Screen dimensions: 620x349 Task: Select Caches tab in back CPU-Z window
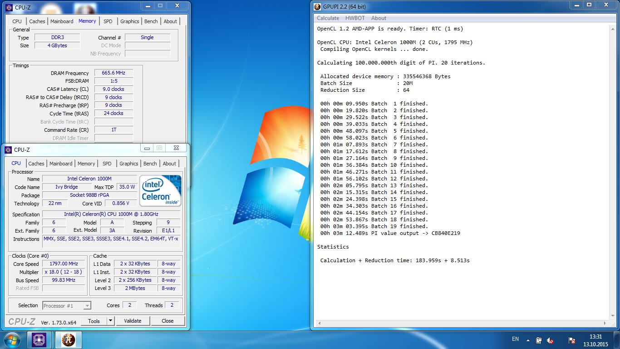tap(37, 21)
